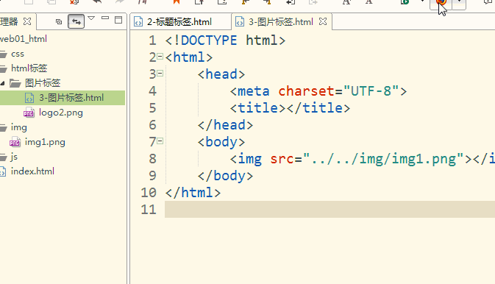Click the meta tag name on line 4
495x284 pixels.
254,91
